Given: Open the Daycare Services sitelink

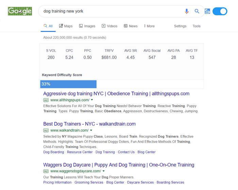Looking at the screenshot, I should point(140,182).
